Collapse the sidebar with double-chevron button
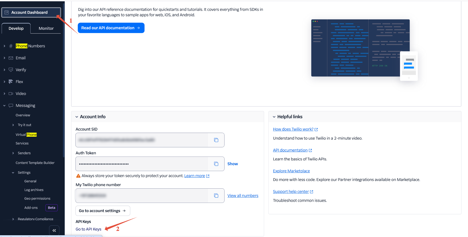Screen dimensions: 468x237 point(54,230)
